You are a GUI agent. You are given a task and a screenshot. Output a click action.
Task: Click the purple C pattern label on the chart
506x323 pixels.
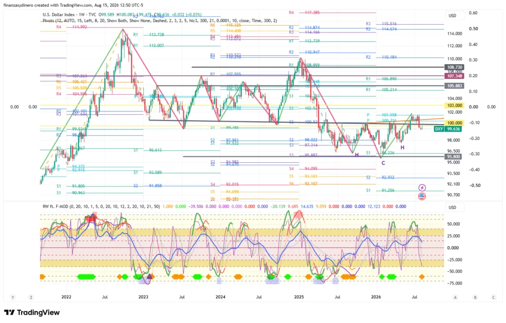click(x=383, y=163)
